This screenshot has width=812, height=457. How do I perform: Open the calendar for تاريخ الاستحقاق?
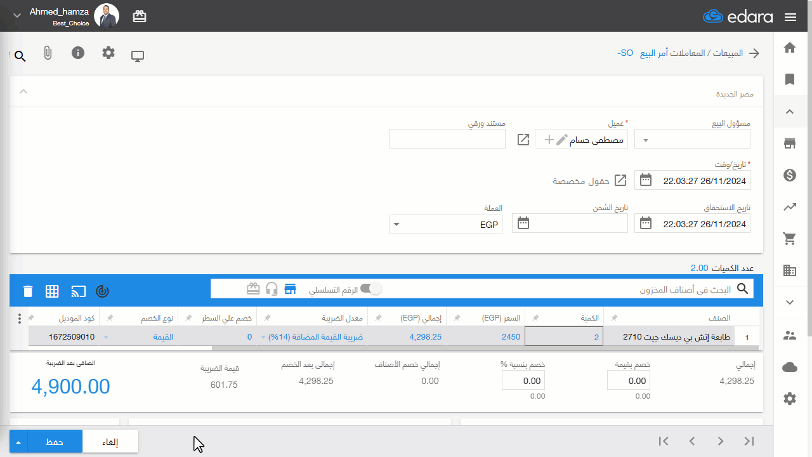[646, 223]
